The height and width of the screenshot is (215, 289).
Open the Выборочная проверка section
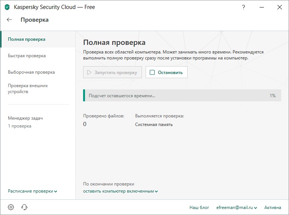point(31,72)
